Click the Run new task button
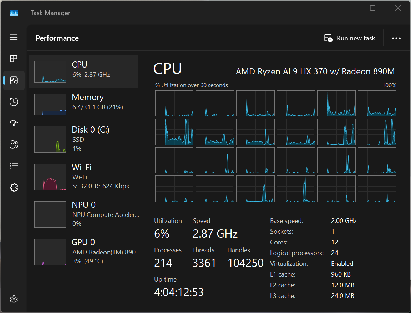 coord(350,38)
